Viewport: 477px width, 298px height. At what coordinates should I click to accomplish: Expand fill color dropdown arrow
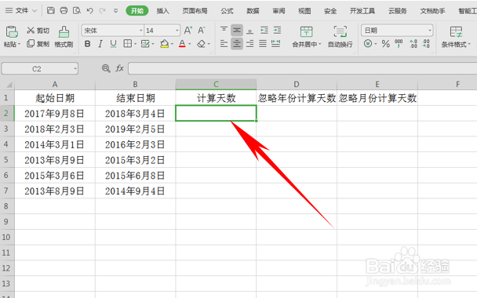coord(172,45)
